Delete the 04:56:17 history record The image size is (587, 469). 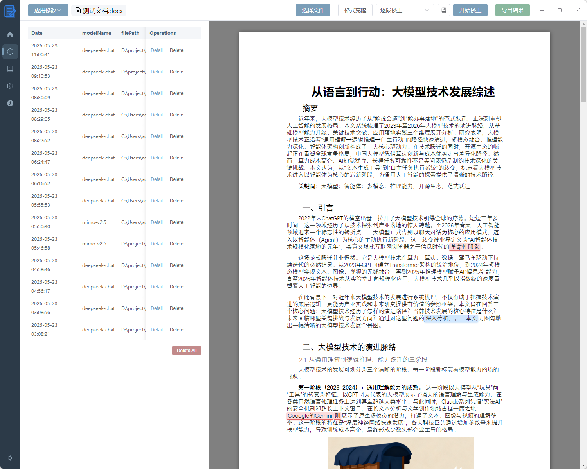click(x=176, y=287)
